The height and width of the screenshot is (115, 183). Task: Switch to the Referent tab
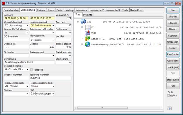41,10
